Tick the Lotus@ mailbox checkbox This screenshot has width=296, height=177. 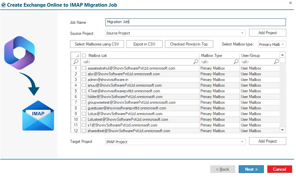pyautogui.click(x=83, y=114)
